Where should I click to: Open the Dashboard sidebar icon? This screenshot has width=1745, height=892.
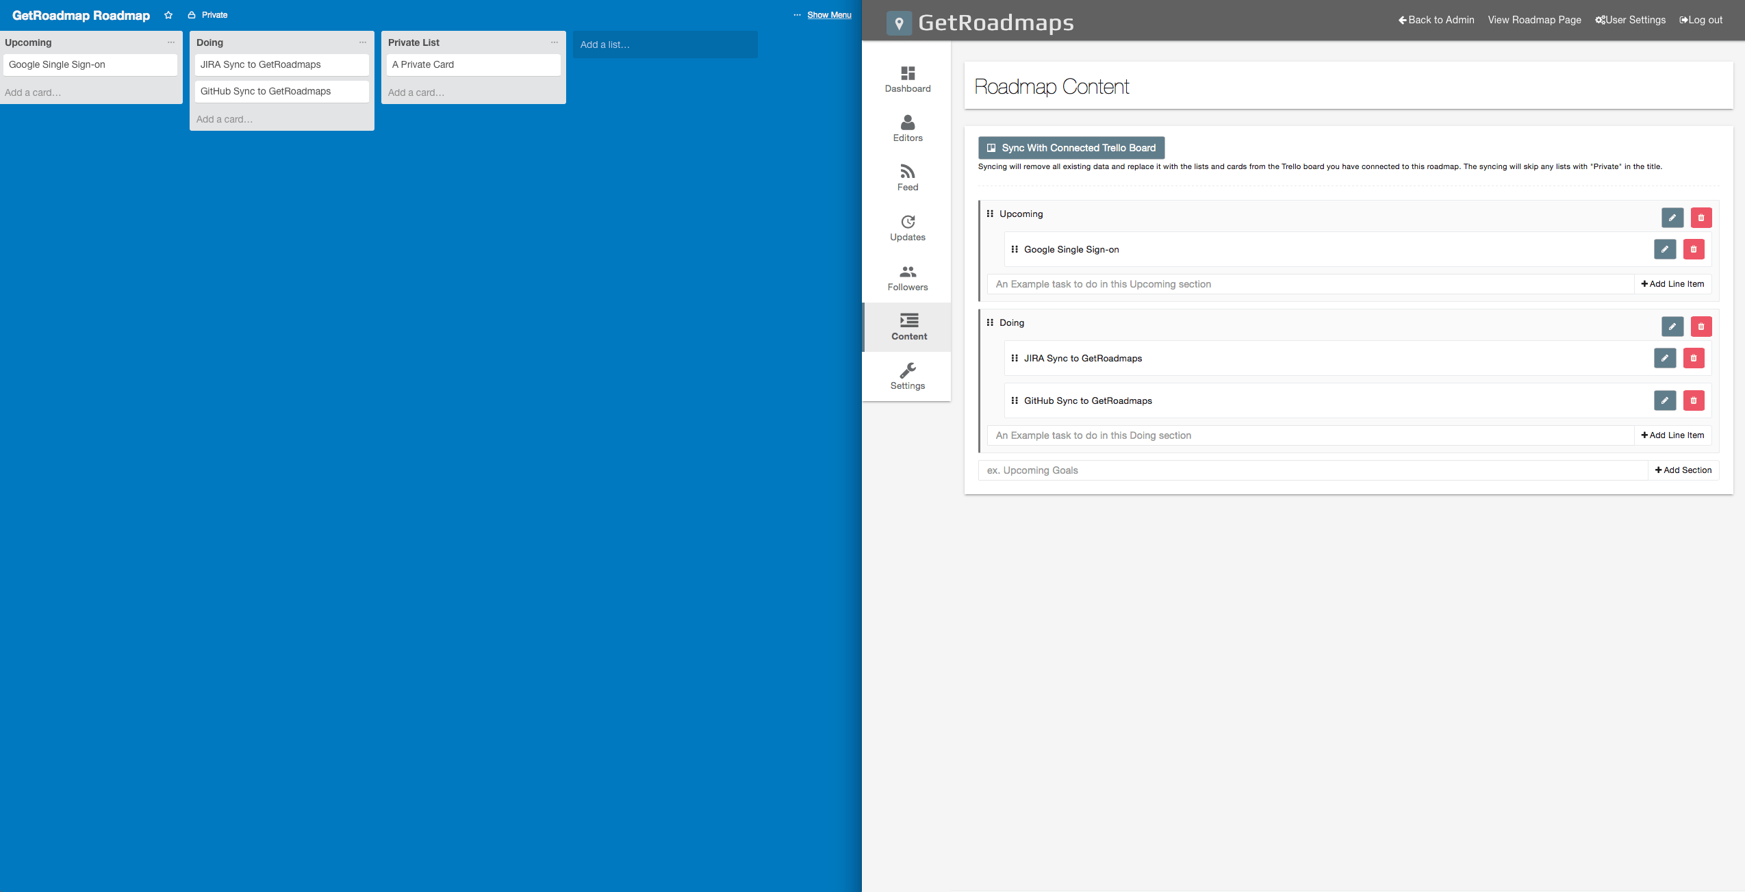[907, 79]
